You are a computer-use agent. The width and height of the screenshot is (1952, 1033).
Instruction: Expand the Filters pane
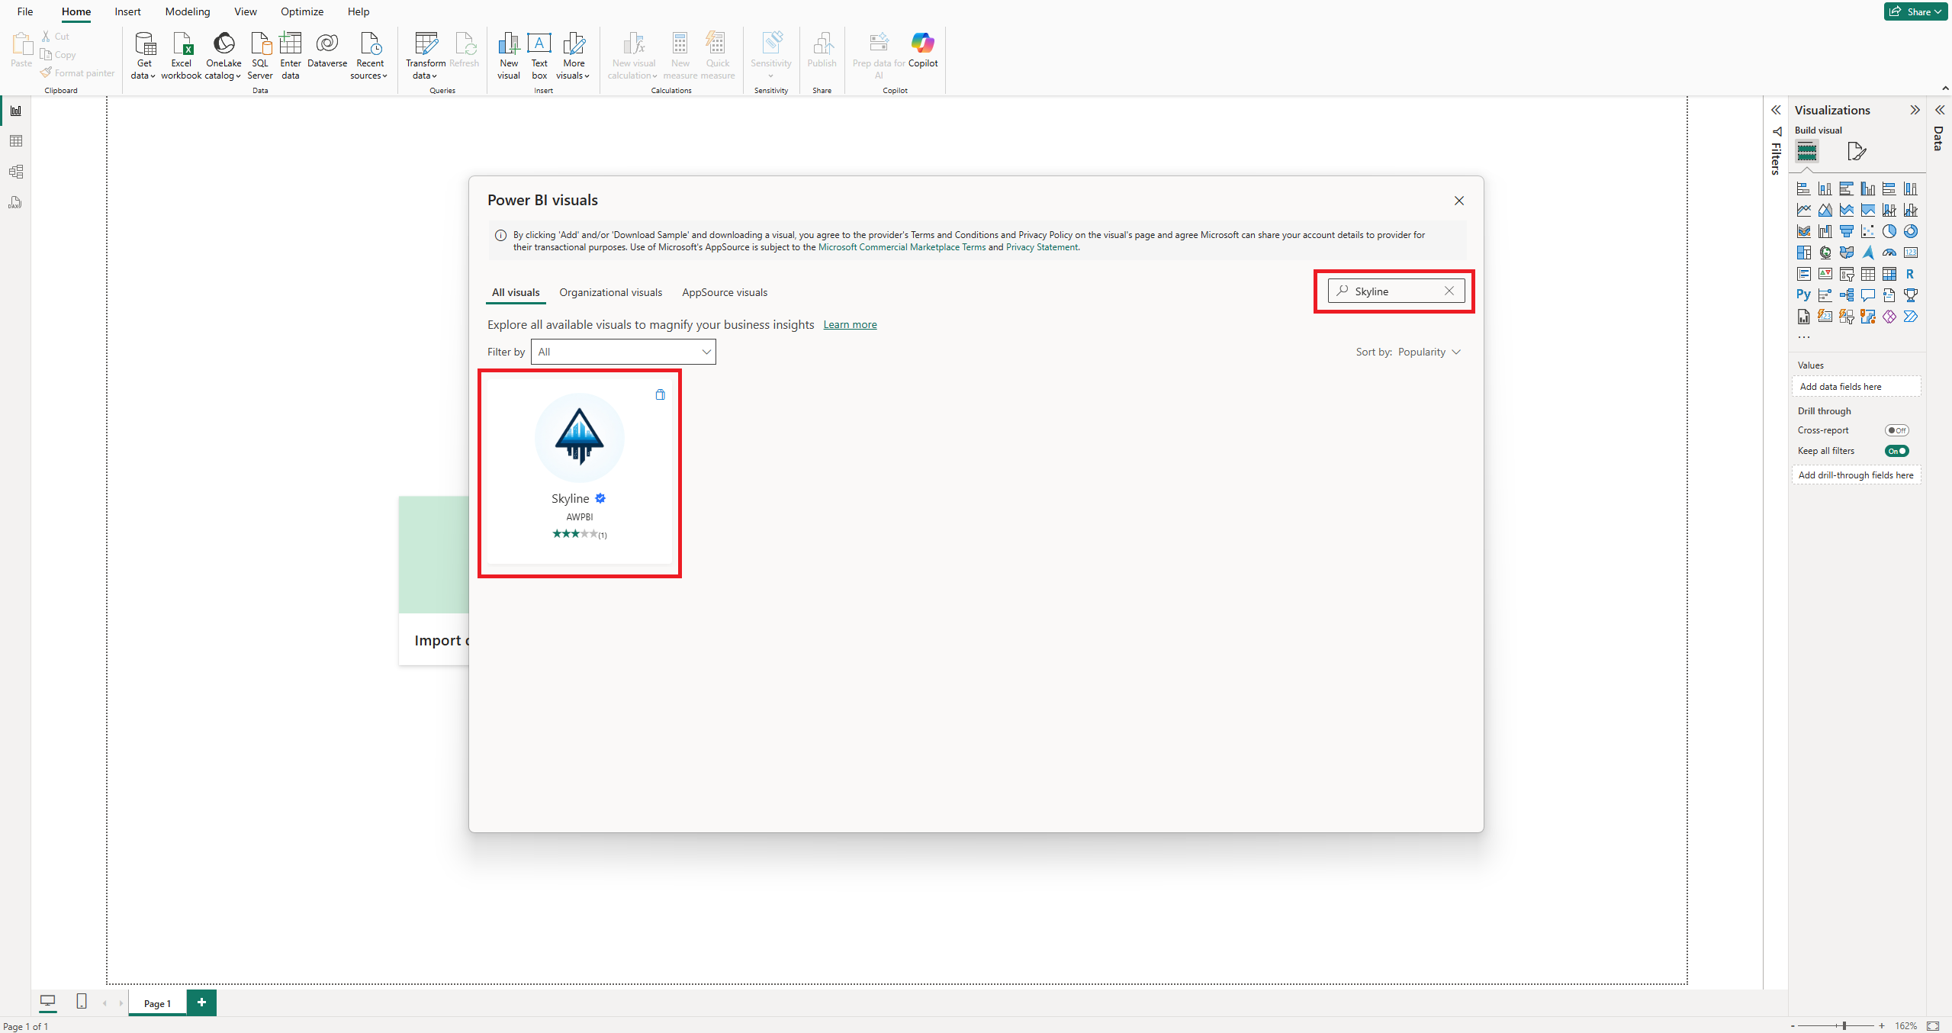1776,110
